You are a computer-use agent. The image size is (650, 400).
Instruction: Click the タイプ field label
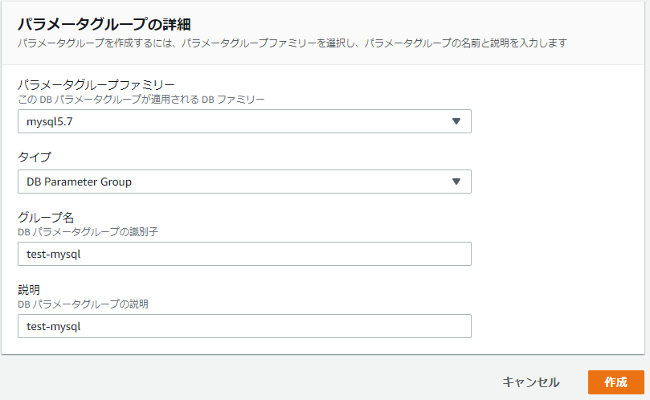click(35, 157)
